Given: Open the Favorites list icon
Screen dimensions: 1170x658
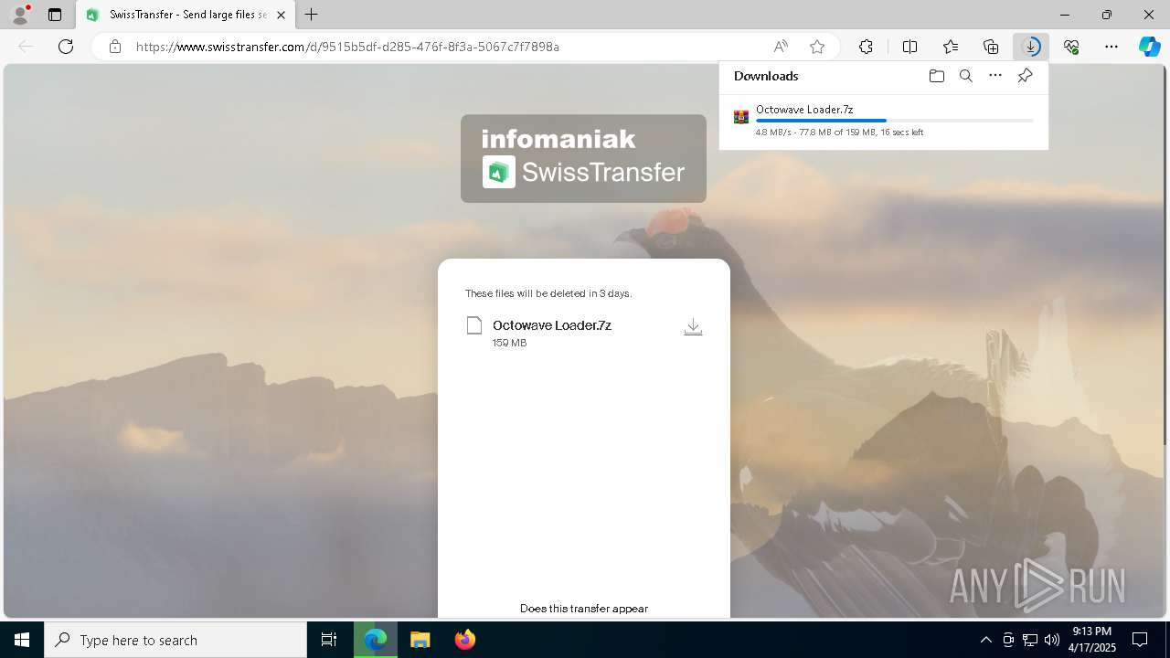Looking at the screenshot, I should 951,47.
